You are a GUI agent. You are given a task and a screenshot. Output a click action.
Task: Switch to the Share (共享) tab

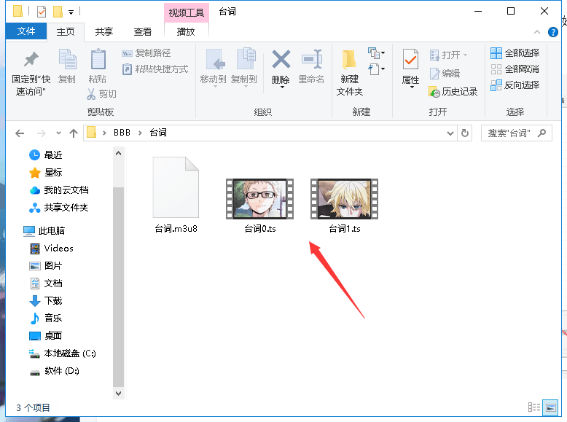tap(104, 32)
